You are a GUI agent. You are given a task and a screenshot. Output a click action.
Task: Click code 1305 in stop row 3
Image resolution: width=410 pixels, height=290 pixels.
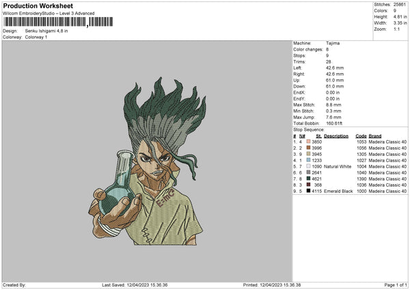[361, 154]
